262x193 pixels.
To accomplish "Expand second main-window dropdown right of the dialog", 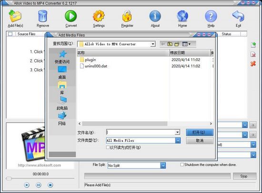I will point(245,135).
